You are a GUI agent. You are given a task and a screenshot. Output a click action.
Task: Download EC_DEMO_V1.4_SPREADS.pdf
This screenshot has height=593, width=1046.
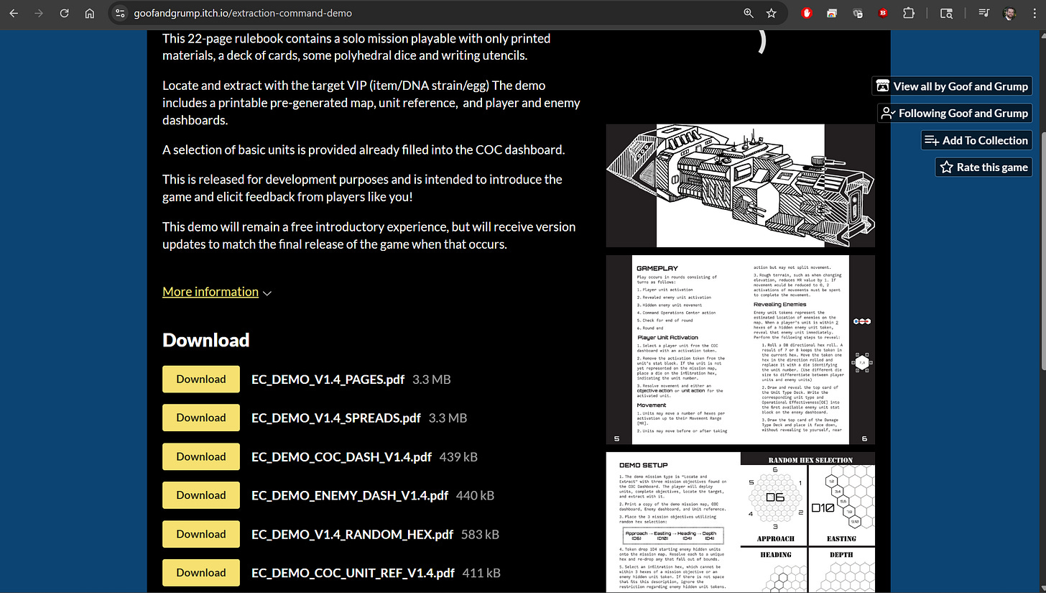click(x=201, y=418)
